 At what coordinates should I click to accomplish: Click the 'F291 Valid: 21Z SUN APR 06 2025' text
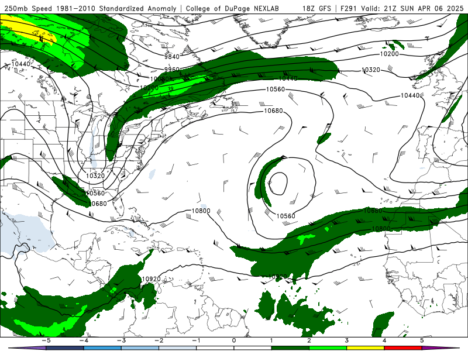click(402, 9)
